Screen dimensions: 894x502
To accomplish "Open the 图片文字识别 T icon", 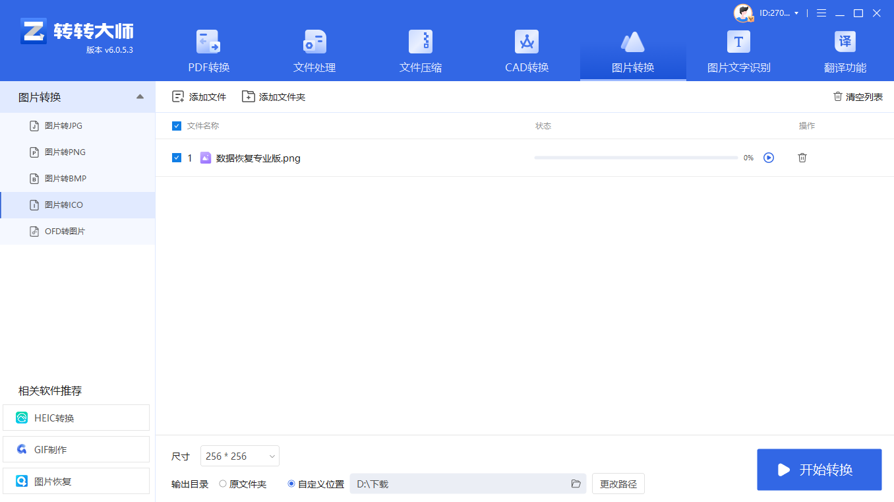I will coord(738,42).
